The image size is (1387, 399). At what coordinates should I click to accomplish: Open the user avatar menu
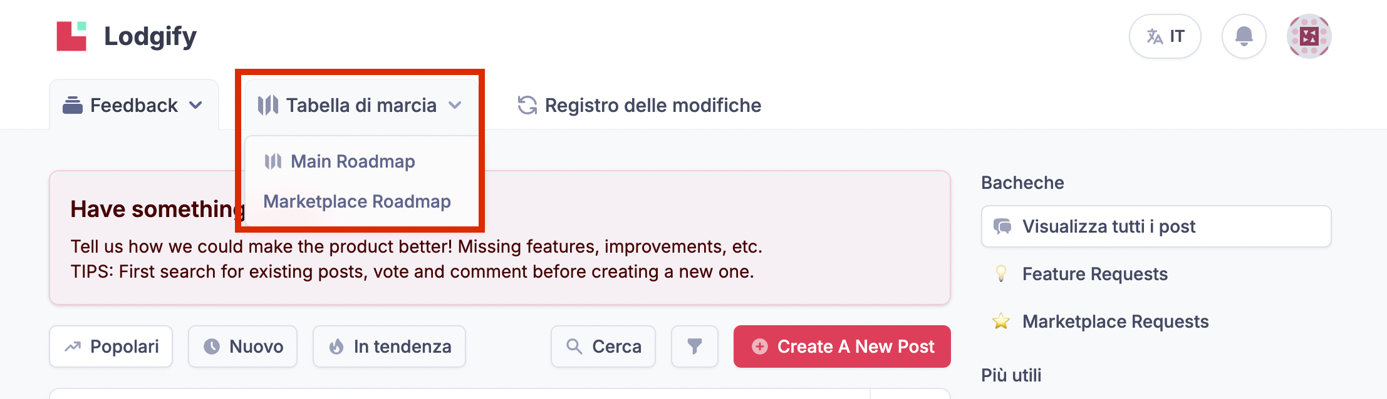point(1309,36)
